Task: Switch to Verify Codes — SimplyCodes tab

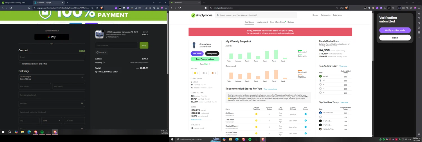Action: pyautogui.click(x=15, y=3)
